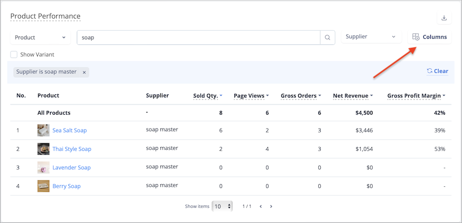Click the Product Performance title
The width and height of the screenshot is (462, 223).
(45, 16)
